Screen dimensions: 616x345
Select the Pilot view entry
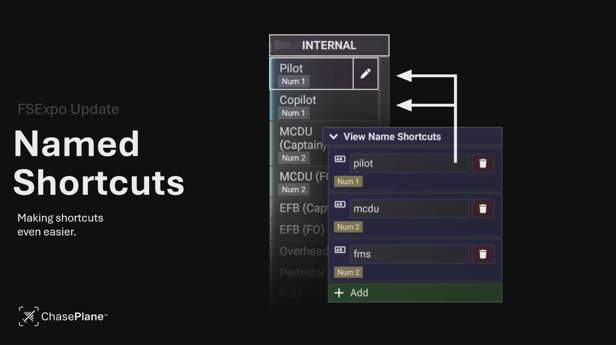312,74
